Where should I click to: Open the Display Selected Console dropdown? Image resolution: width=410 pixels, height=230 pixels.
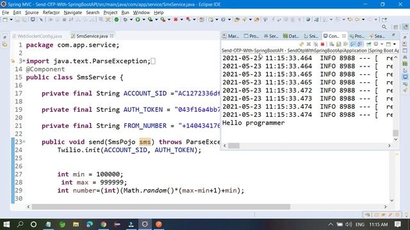[382, 44]
